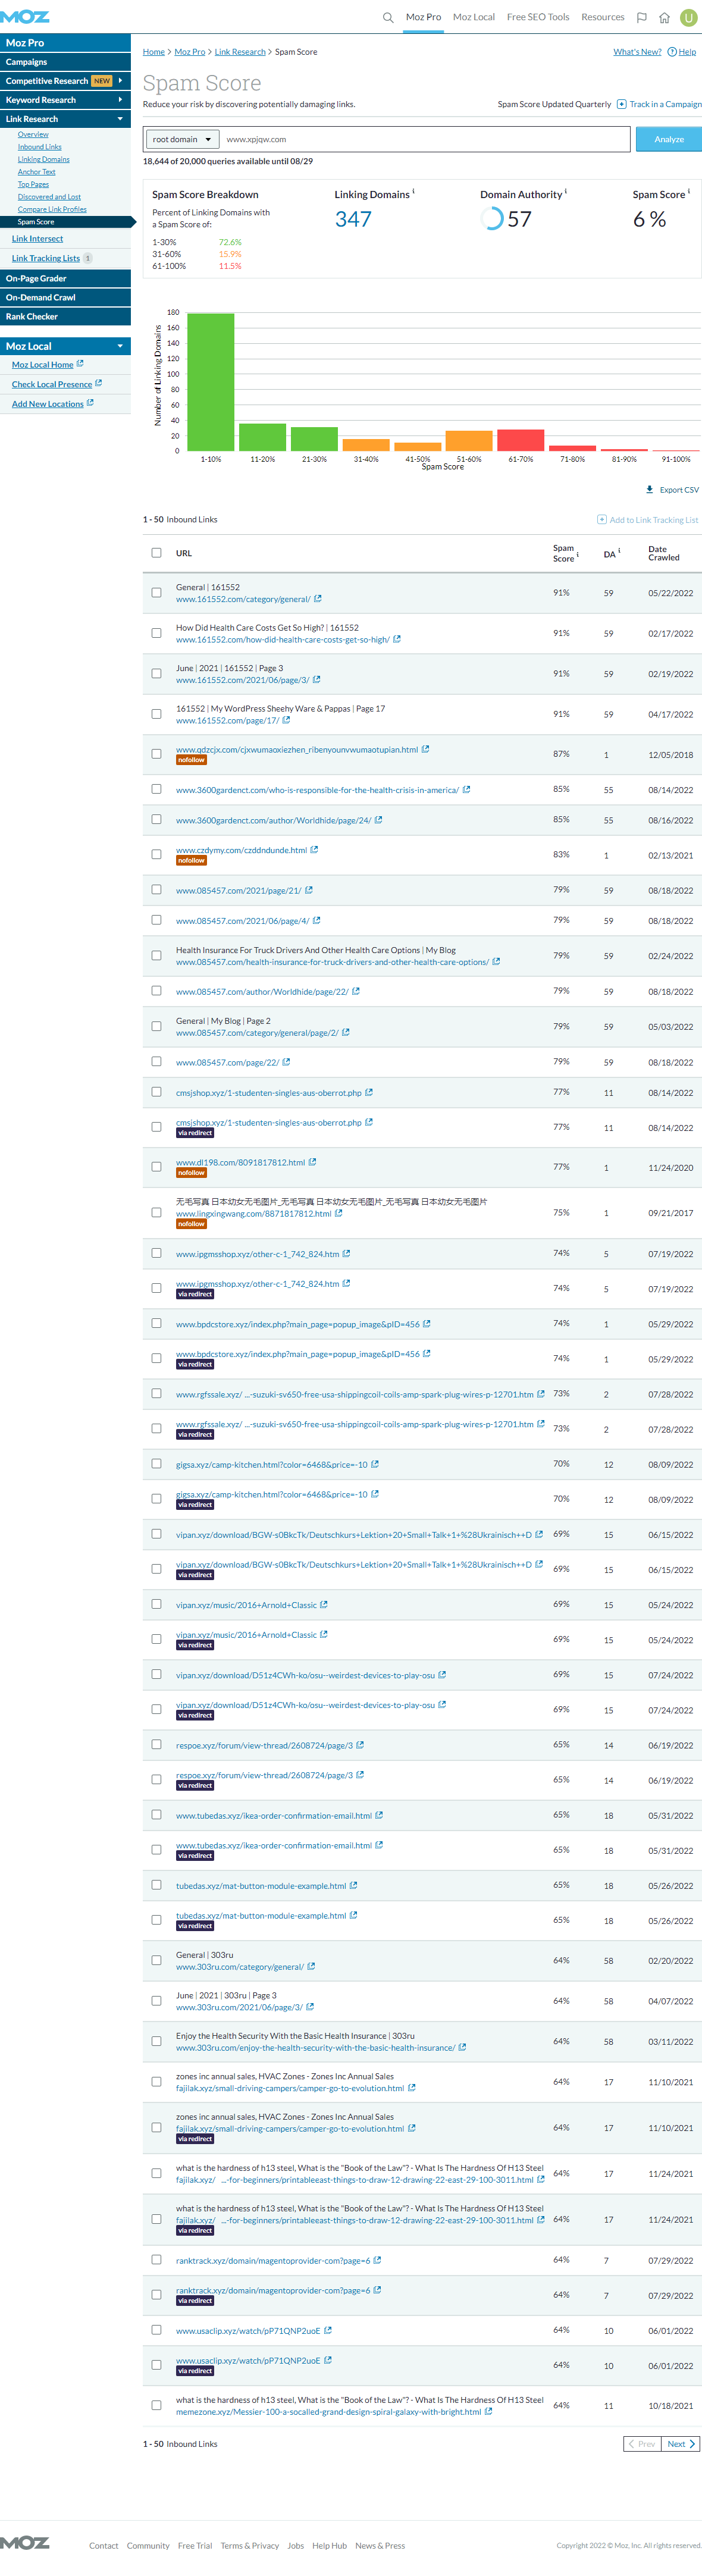Open the root domain scope dropdown
Viewport: 702px width, 2576px height.
click(x=181, y=139)
